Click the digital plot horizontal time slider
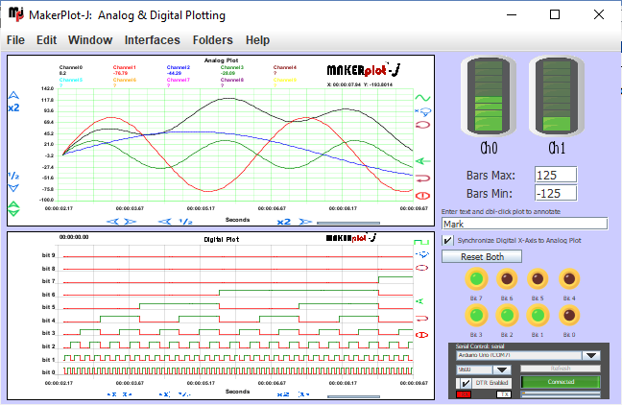 (353, 395)
